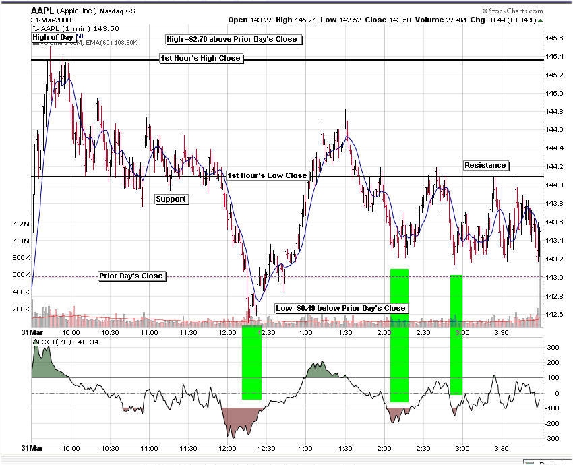Click 3:30 on the CCI panel time axis
Screen dimensions: 573x465
point(502,449)
